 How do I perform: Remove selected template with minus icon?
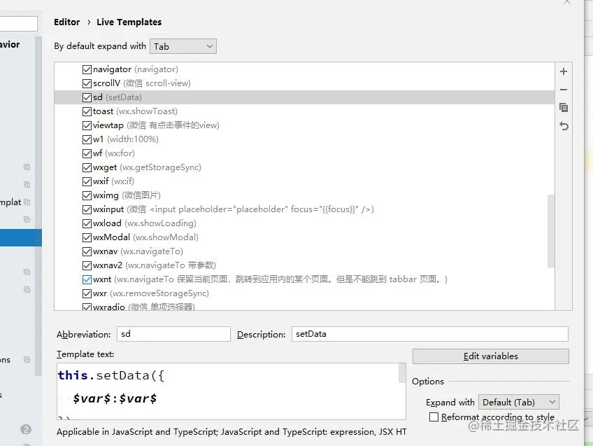563,90
